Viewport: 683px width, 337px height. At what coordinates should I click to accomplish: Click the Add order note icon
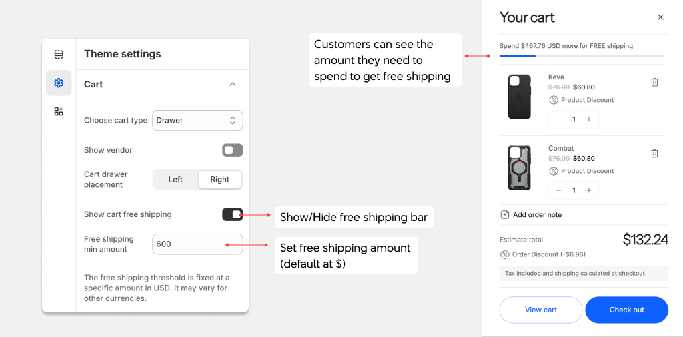(505, 215)
